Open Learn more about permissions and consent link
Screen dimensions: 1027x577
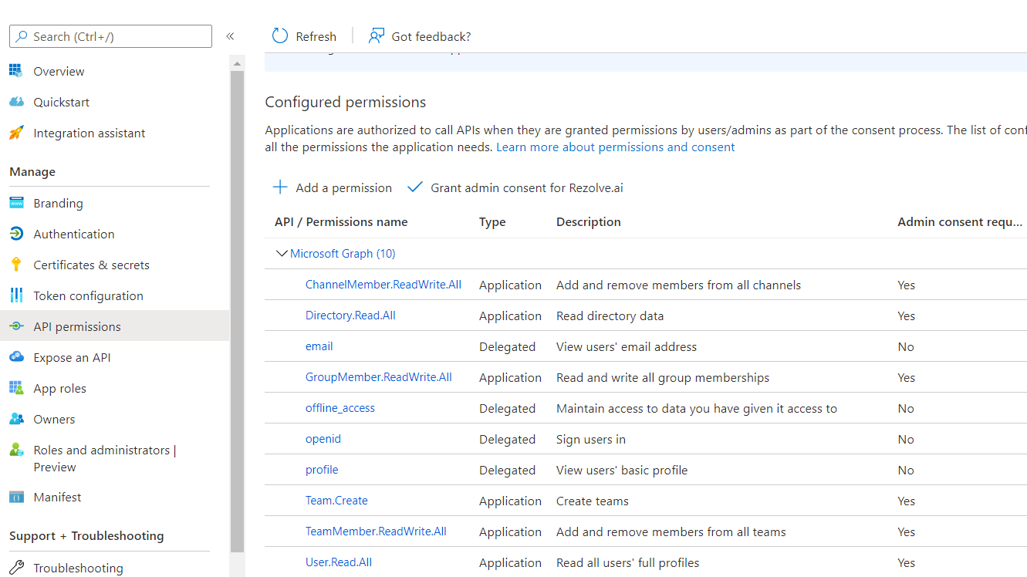[615, 147]
